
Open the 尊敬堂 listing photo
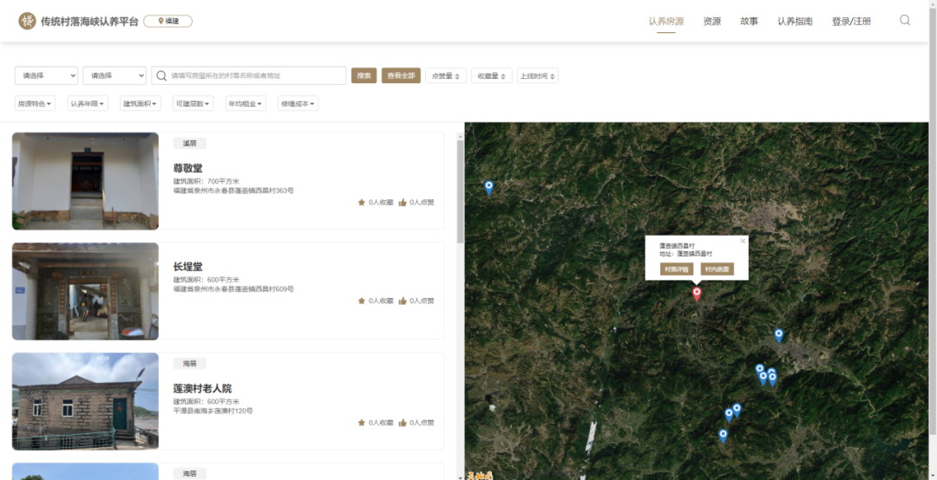(x=85, y=181)
